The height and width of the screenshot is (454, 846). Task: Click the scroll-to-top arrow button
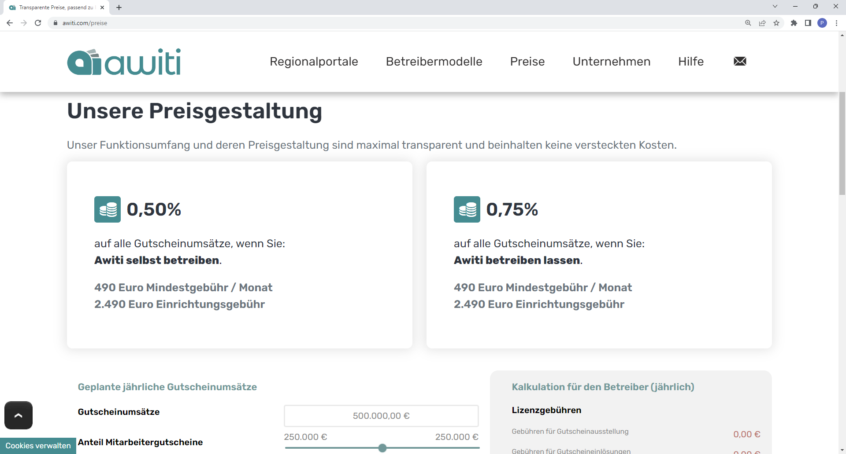pyautogui.click(x=19, y=415)
